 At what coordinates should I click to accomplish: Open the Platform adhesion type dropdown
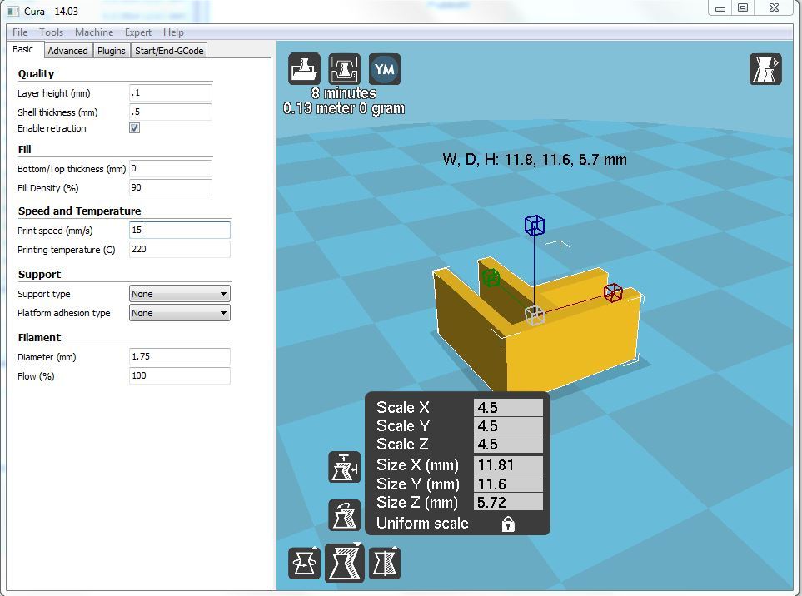[180, 313]
